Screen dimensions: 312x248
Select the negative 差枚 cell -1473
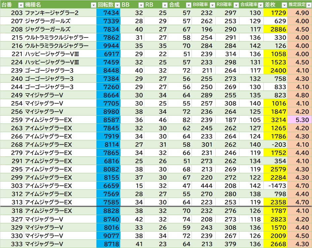click(275, 186)
